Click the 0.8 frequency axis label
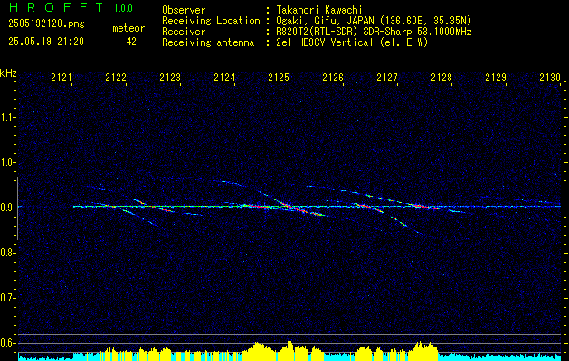This screenshot has height=361, width=569. 7,253
